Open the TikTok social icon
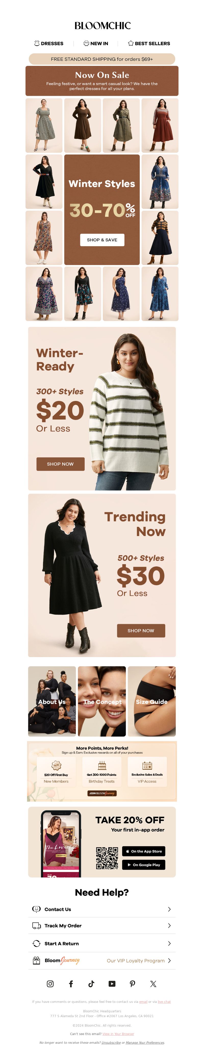The image size is (204, 1057). click(x=91, y=983)
